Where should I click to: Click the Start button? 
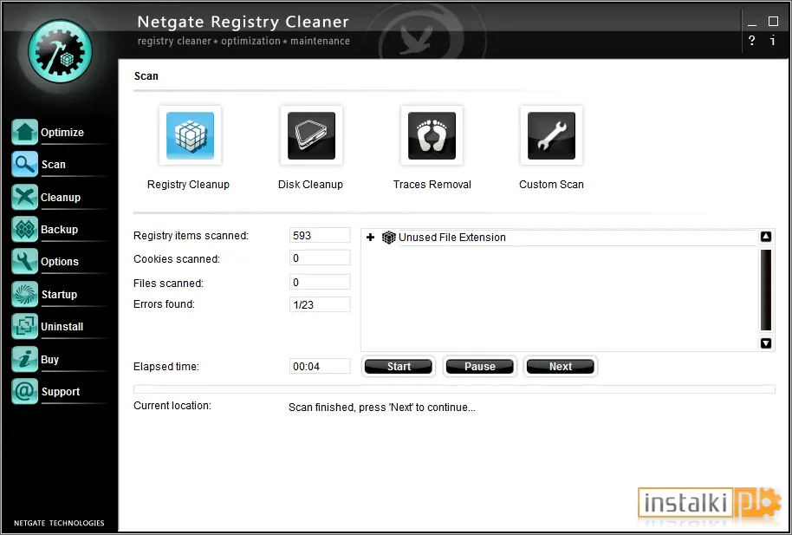pos(399,367)
